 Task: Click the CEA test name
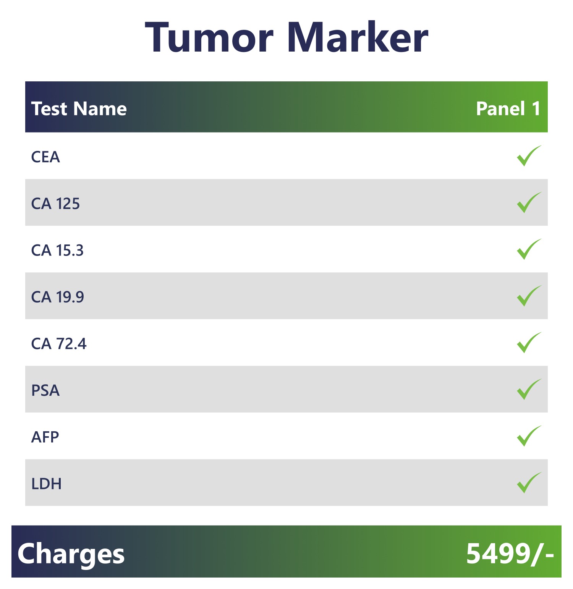tap(45, 157)
